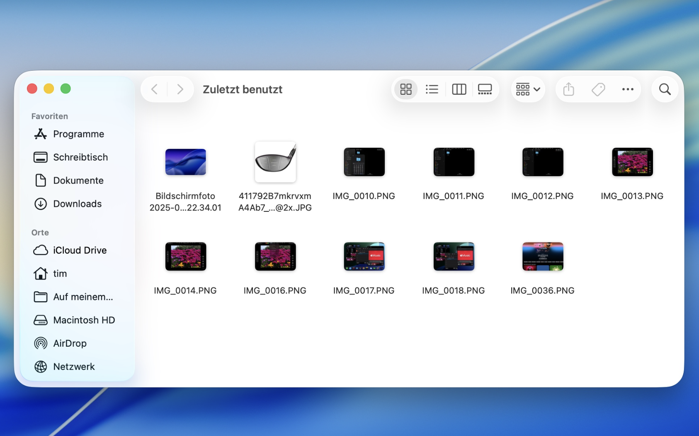
Task: Open the grouping options dropdown
Action: (527, 89)
